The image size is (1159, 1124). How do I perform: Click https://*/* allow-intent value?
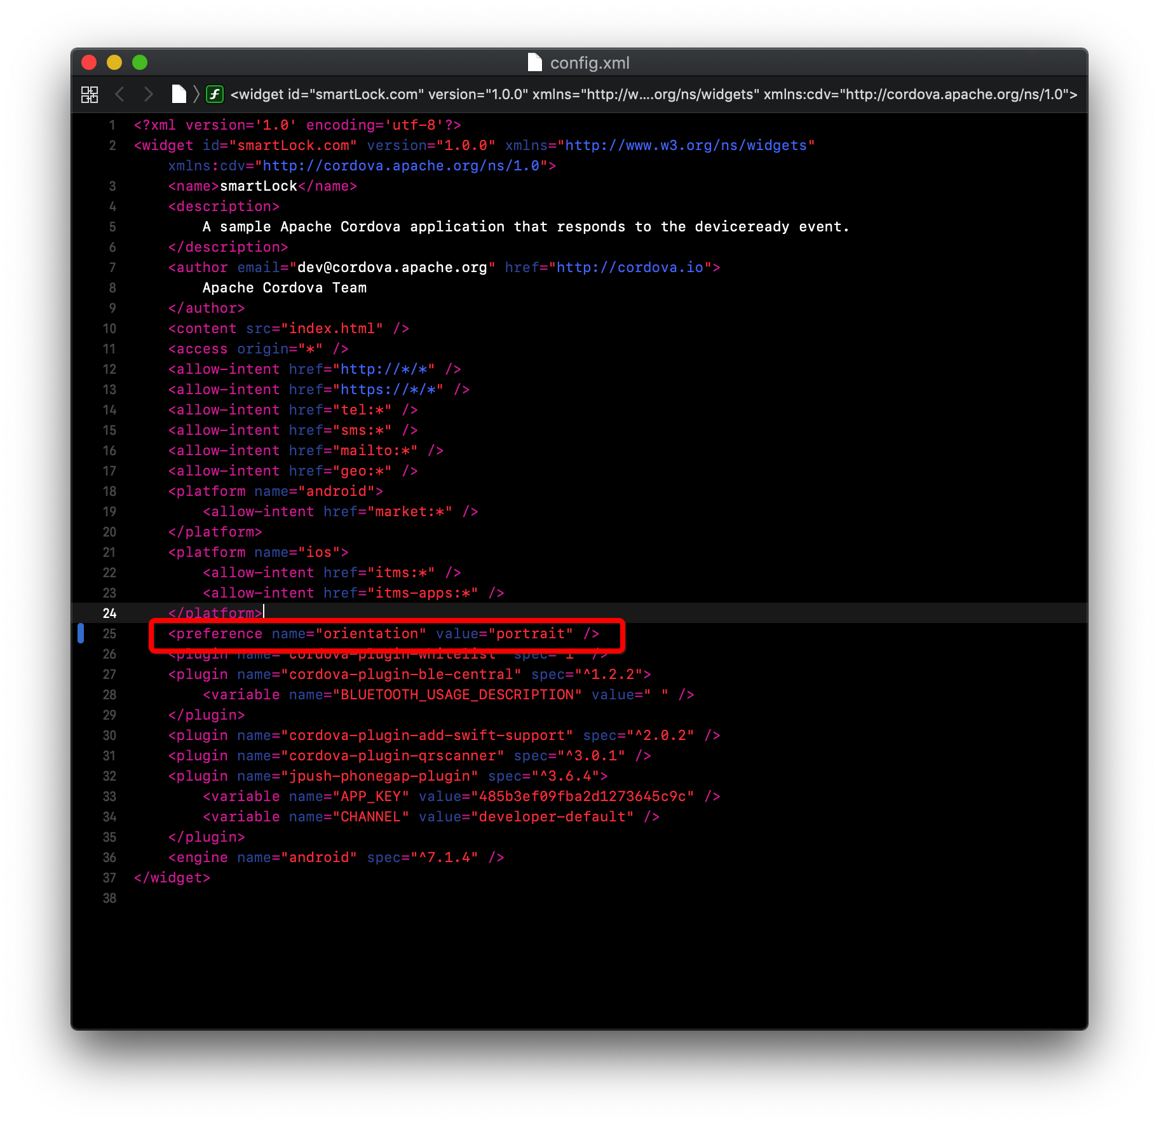pos(388,390)
